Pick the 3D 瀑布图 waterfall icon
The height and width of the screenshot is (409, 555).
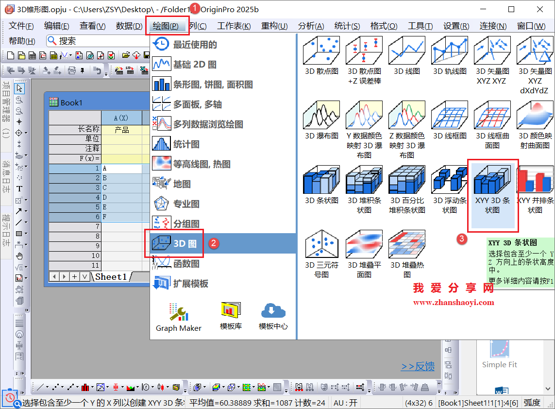[321, 116]
